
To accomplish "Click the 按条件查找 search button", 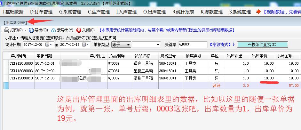I will [x=263, y=45].
